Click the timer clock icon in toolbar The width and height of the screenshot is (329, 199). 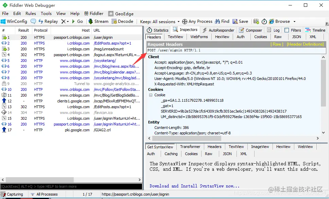[x=264, y=21]
